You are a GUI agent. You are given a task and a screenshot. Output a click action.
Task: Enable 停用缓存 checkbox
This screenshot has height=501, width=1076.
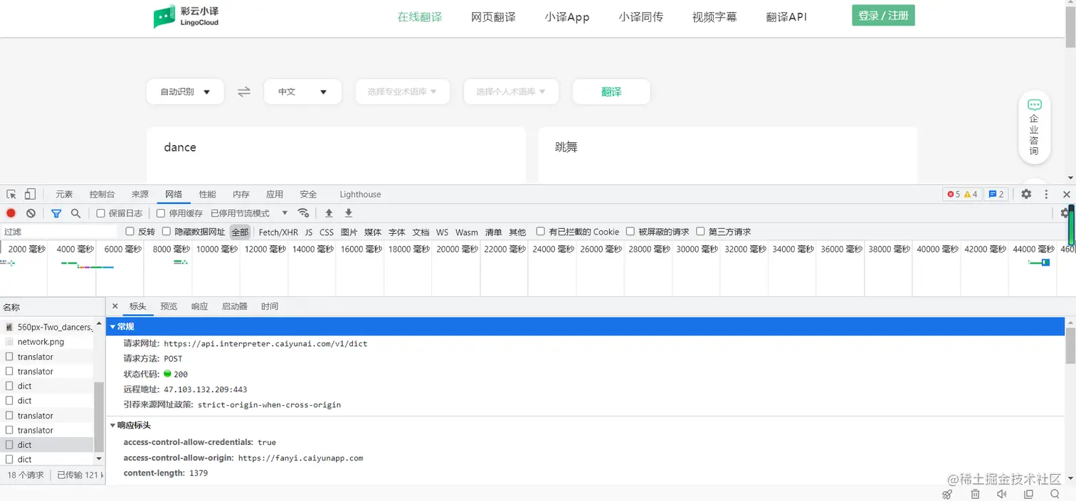[x=161, y=213]
